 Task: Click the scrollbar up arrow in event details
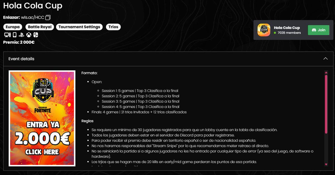[326, 73]
